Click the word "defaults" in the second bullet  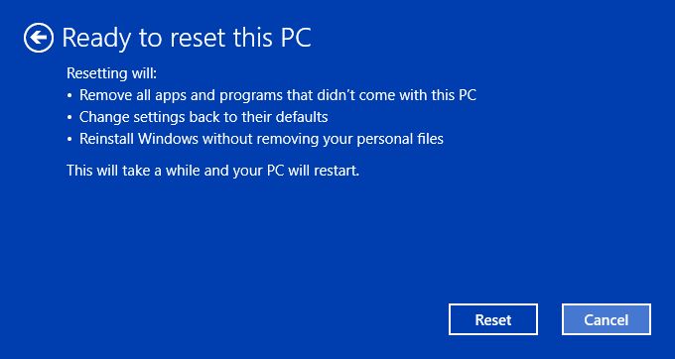[x=303, y=117]
